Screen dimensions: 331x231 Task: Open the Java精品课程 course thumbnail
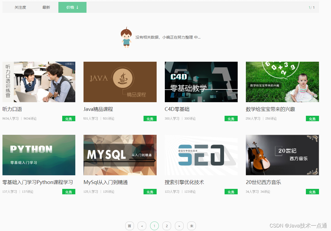coord(120,82)
